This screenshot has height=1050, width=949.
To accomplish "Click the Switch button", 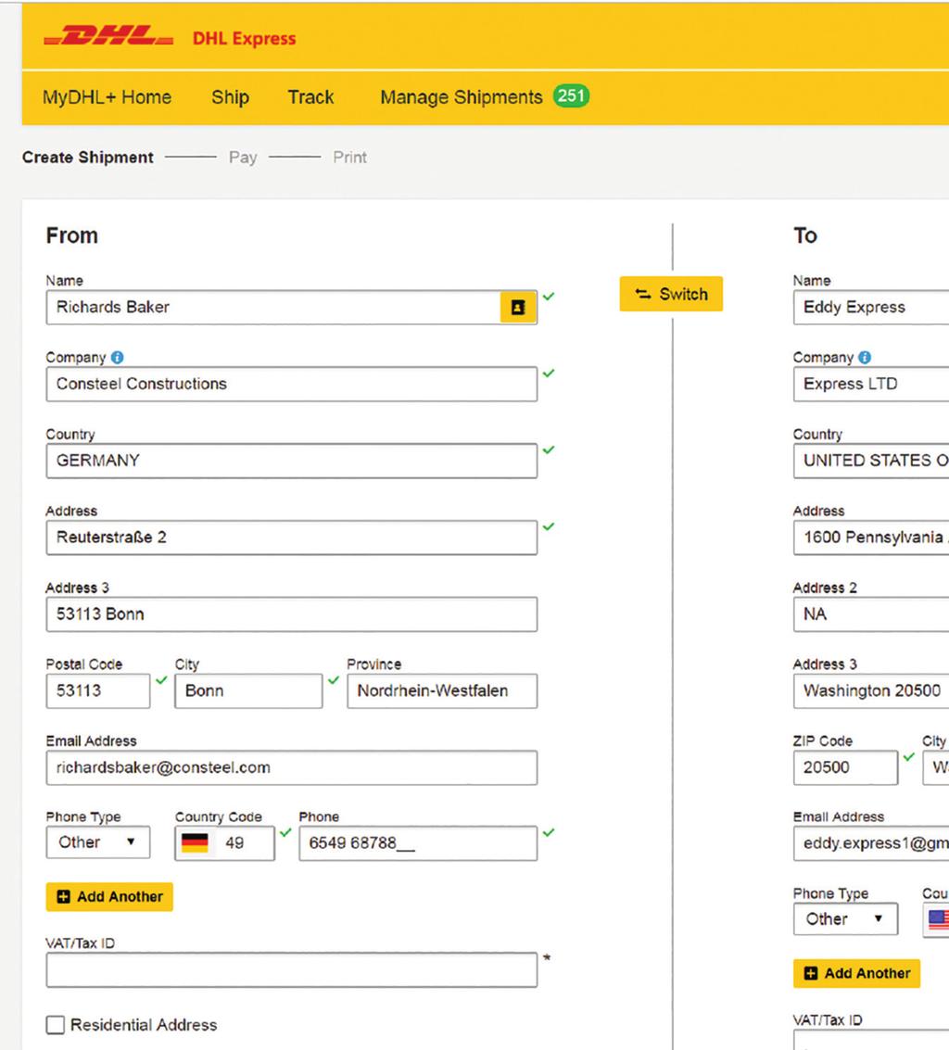I will pos(671,294).
